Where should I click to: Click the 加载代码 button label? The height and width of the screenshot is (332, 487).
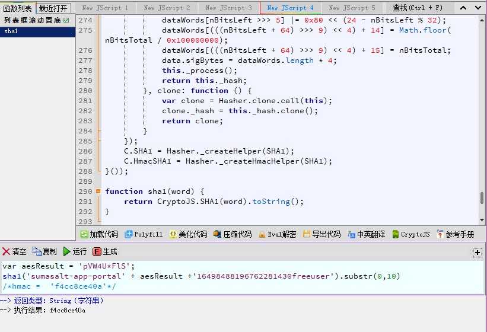pyautogui.click(x=104, y=234)
